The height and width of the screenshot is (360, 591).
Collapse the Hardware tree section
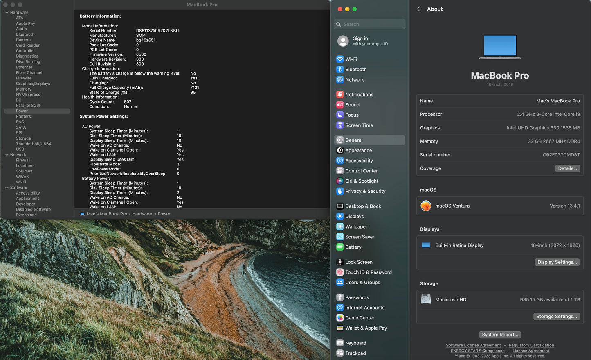(7, 13)
